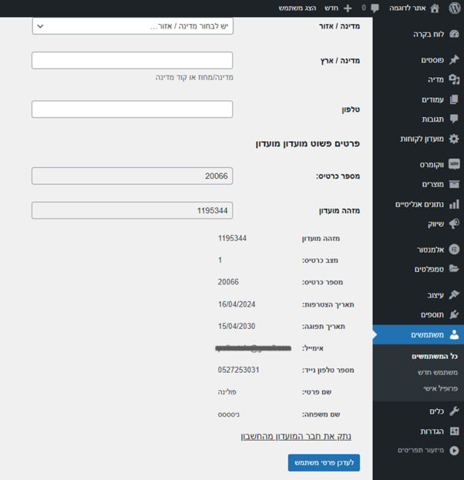Click the megaphone icon for שיווק

(454, 223)
